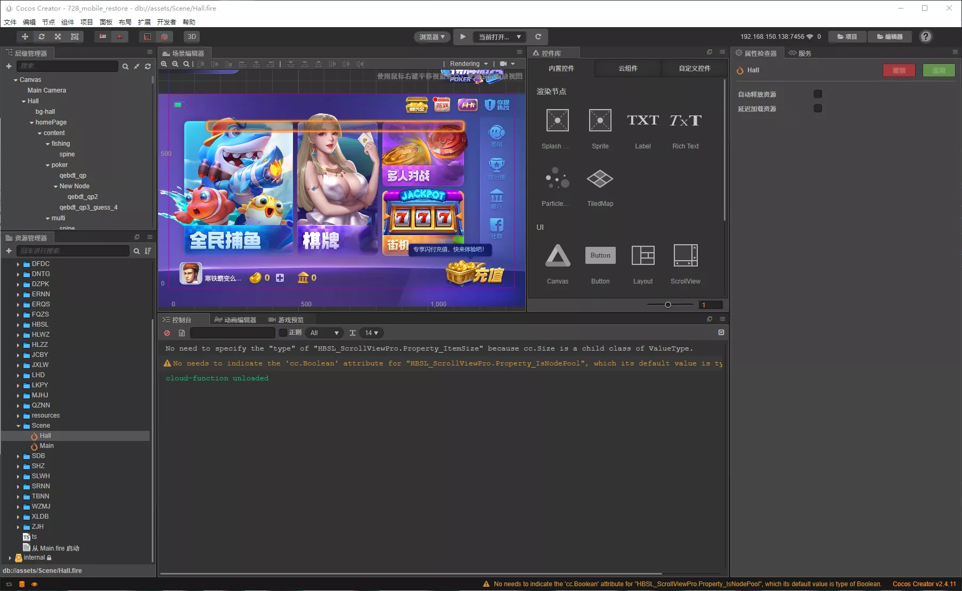Open the console font size dropdown

371,332
